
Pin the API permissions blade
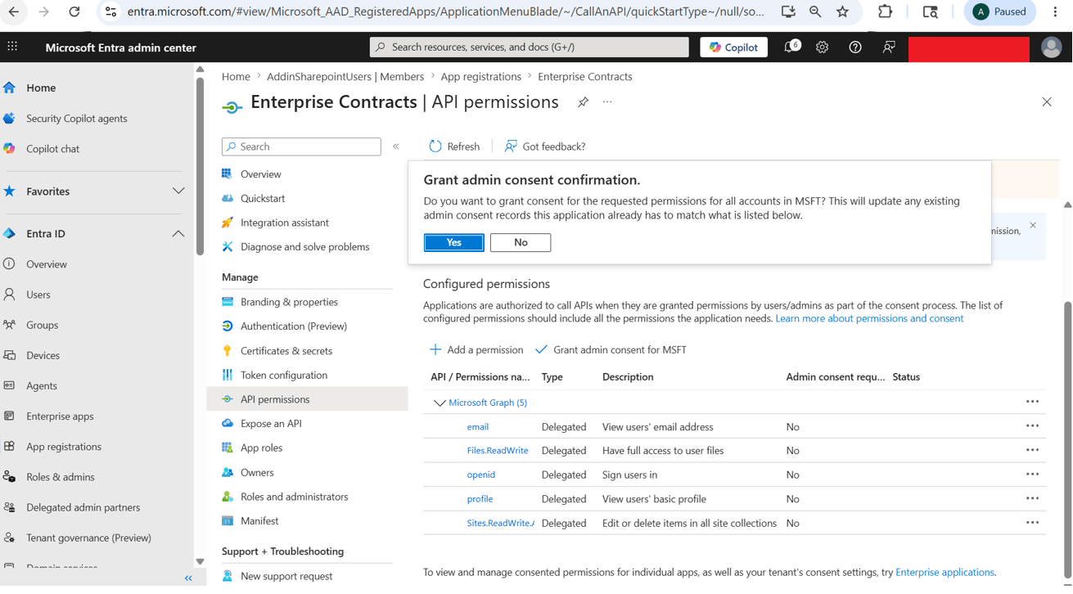(x=583, y=102)
